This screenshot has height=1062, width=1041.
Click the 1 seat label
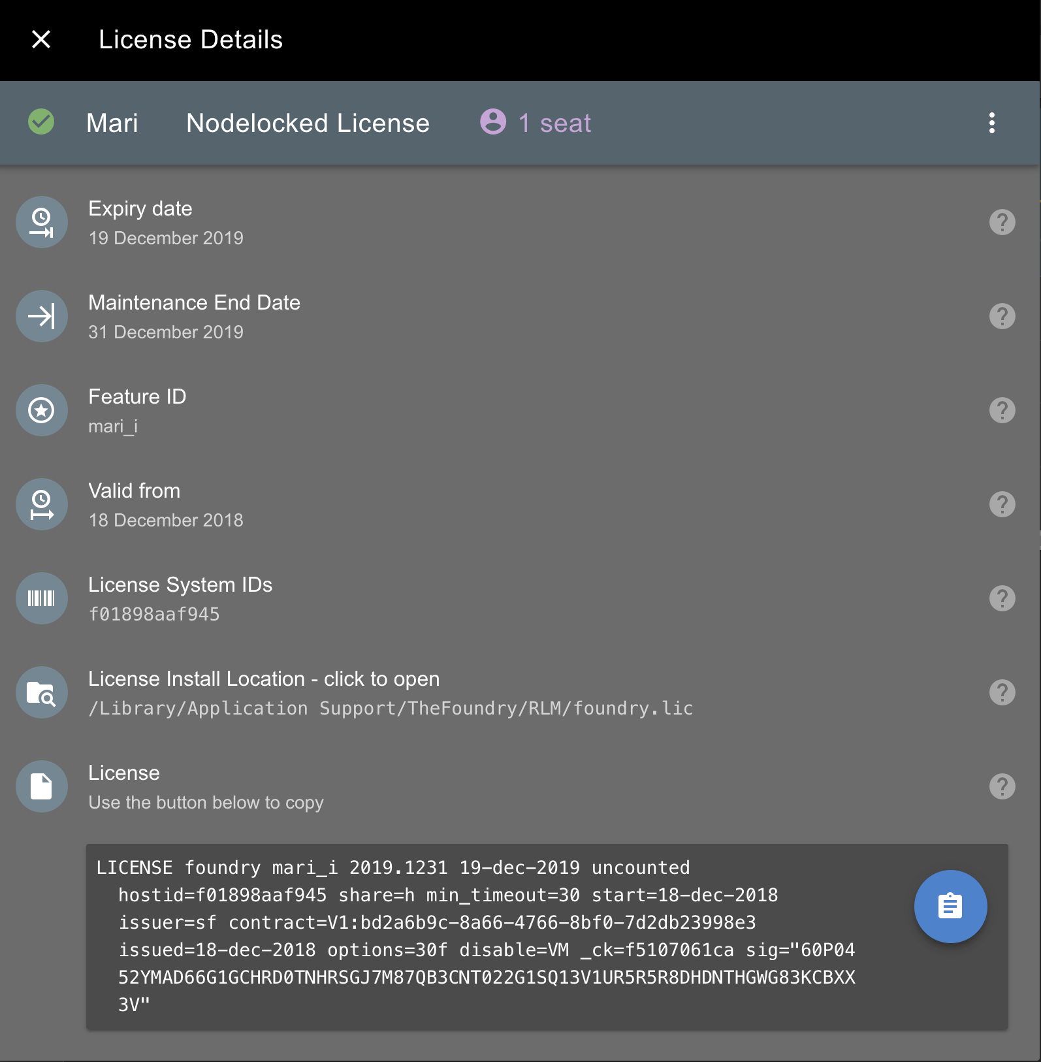tap(554, 123)
